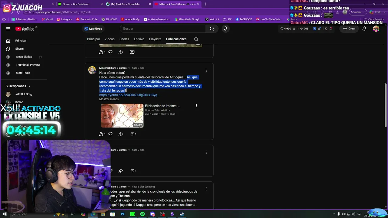Image resolution: width=388 pixels, height=218 pixels.
Task: Start voice search with the microphone
Action: point(226,28)
